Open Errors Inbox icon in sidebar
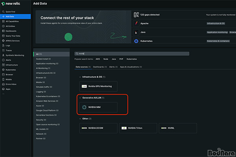 (x=3, y=84)
